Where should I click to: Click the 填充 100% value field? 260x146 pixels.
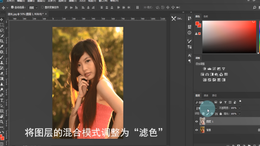[x=234, y=114]
